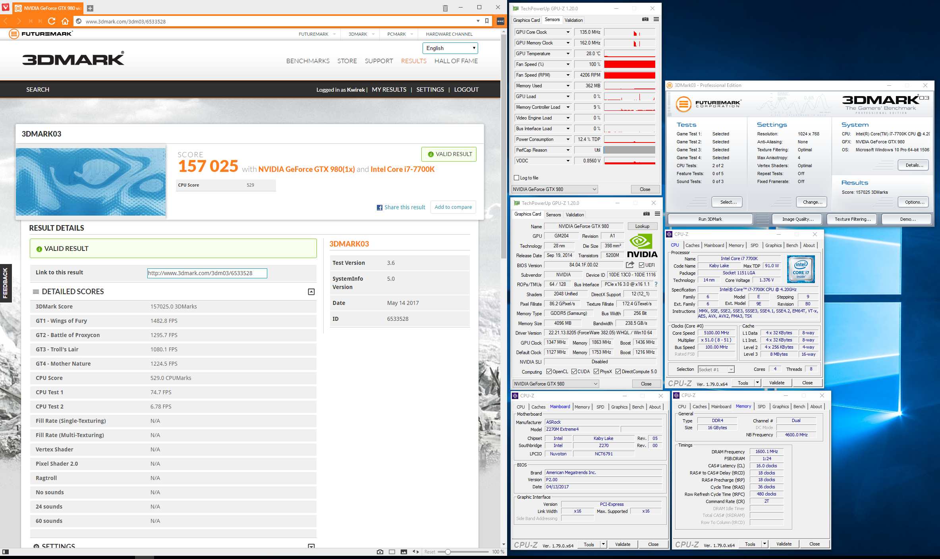The image size is (940, 559).
Task: Bookmark this page with bookmark icon
Action: click(x=487, y=21)
